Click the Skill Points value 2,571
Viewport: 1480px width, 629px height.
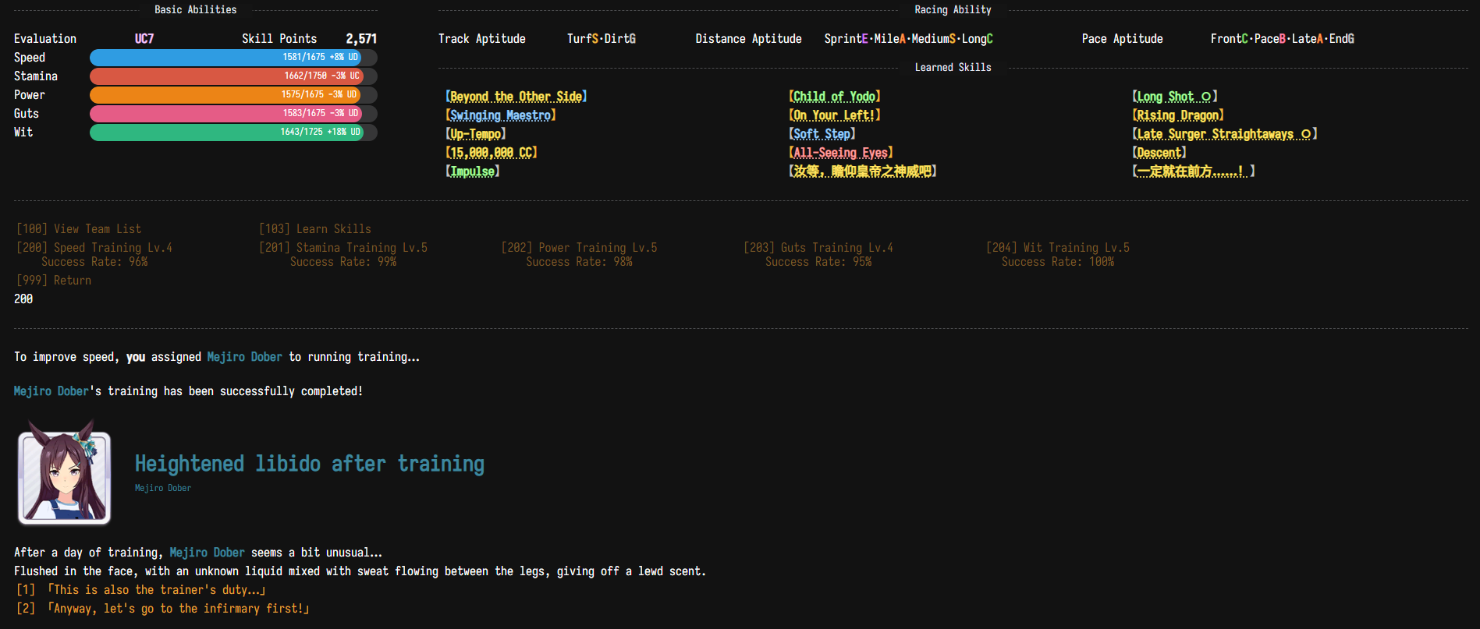click(361, 39)
